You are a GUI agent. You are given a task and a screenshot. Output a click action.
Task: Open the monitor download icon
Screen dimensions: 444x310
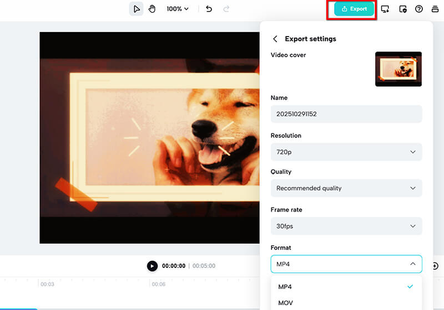coord(385,9)
